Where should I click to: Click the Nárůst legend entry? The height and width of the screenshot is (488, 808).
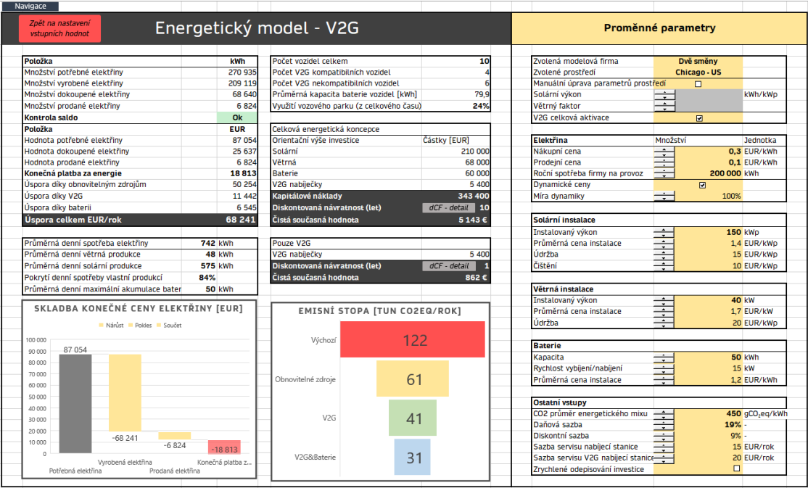(x=111, y=325)
